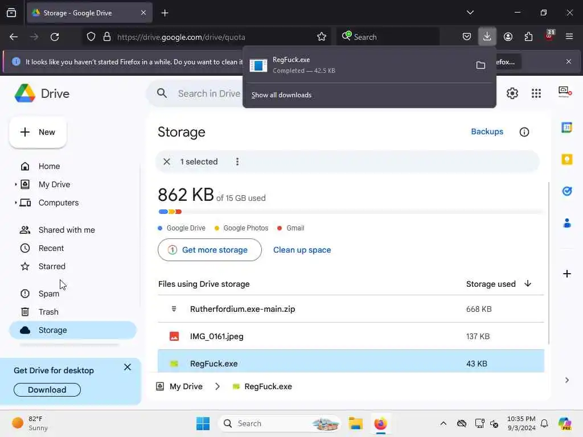Show side panel chevron
Screen dimensions: 583x437
click(x=566, y=380)
